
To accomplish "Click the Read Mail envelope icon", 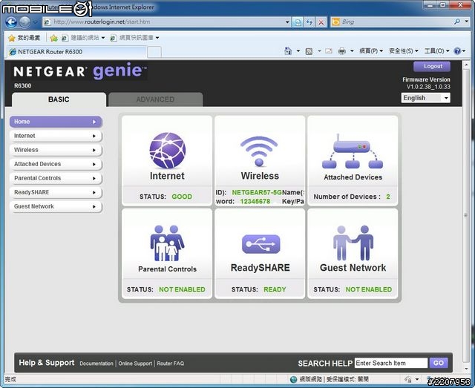I will point(329,51).
